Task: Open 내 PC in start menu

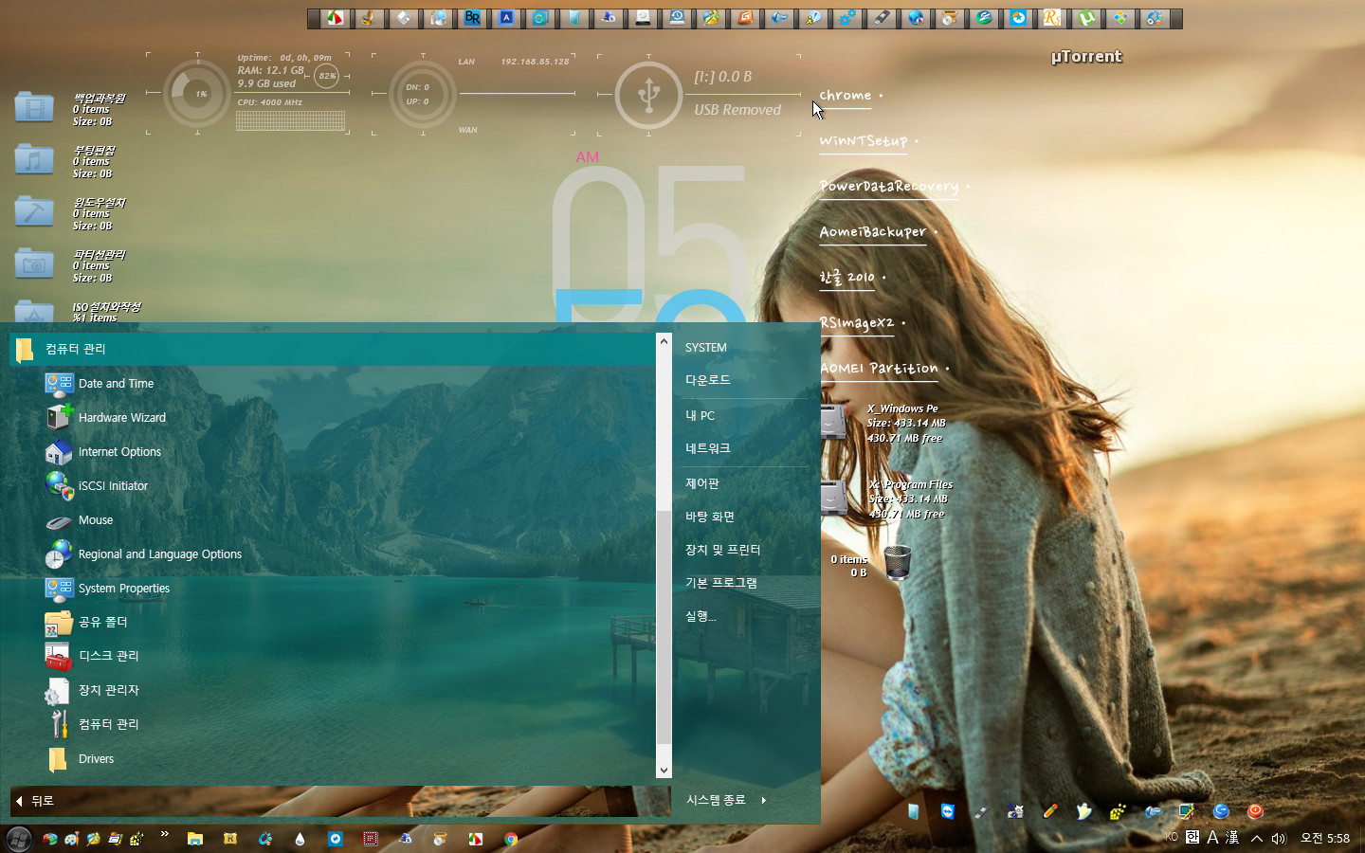Action: pos(701,416)
